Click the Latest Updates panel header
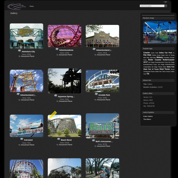Image resolution: width=178 pixels, height=178 pixels. click(158, 112)
